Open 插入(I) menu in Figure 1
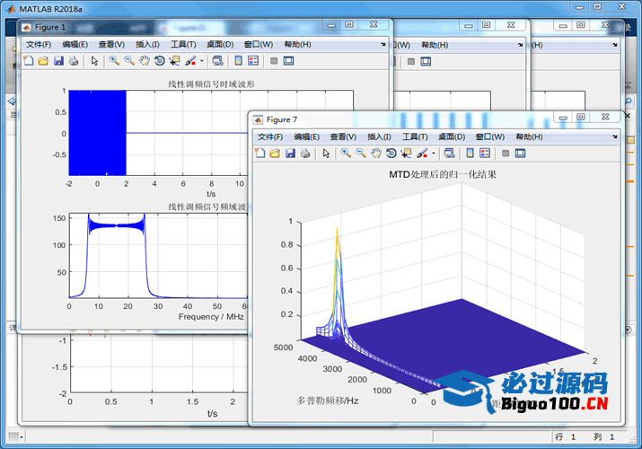Viewport: 642px width, 449px height. click(147, 45)
